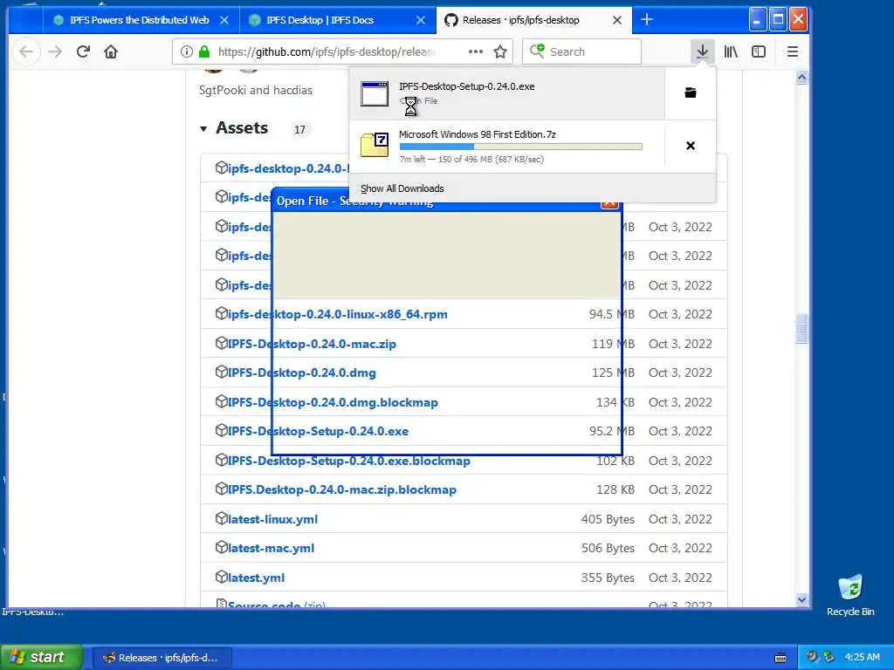Click the Windows 98 7z file icon
The height and width of the screenshot is (670, 894).
pyautogui.click(x=375, y=145)
